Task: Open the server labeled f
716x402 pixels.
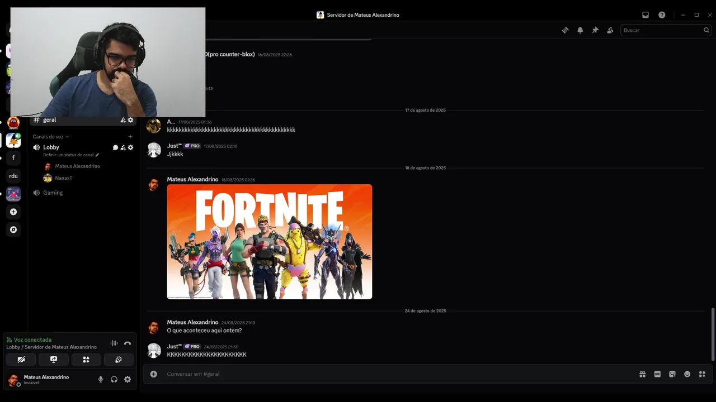Action: [13, 158]
